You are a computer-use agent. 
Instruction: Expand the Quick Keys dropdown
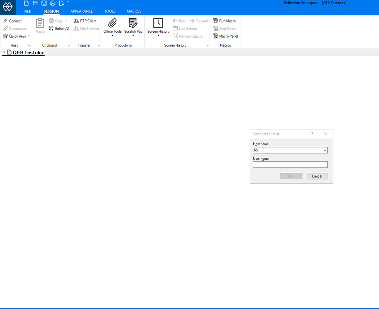click(x=29, y=37)
